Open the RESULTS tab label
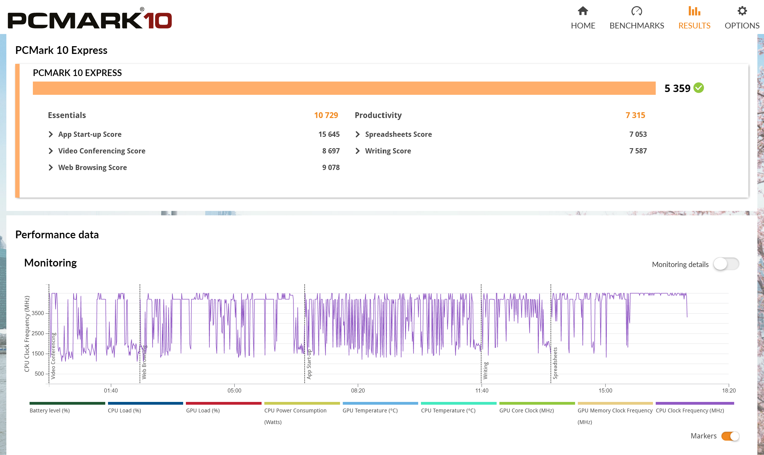Viewport: 764px width, 455px height. click(x=694, y=25)
